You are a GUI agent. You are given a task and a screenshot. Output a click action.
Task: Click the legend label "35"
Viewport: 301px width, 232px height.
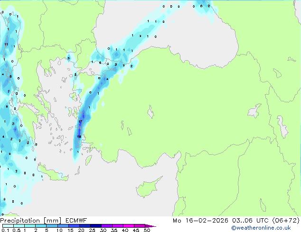point(114,230)
